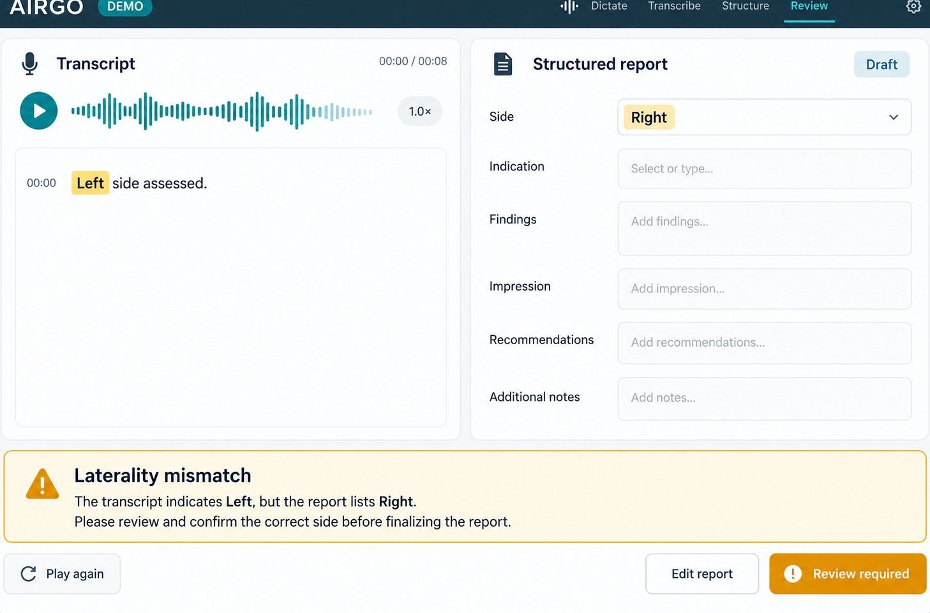Click the highlighted word Left in the transcript
Image resolution: width=930 pixels, height=613 pixels.
(x=90, y=183)
